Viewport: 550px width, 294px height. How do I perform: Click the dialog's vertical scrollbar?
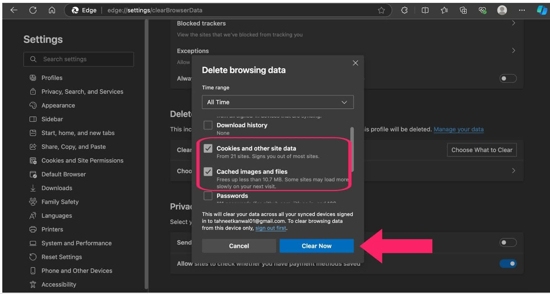coord(352,149)
